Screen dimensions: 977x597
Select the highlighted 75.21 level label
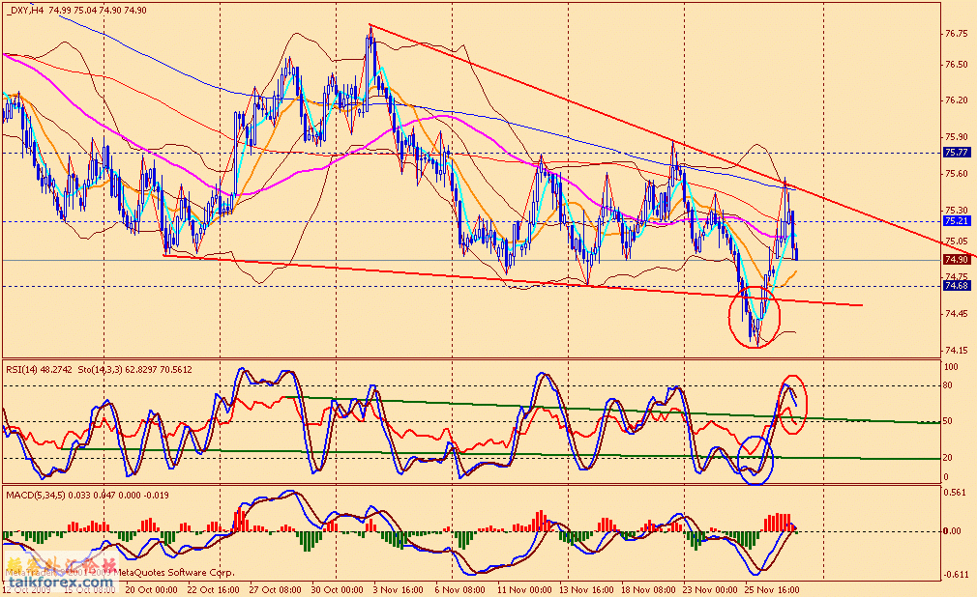click(x=957, y=221)
